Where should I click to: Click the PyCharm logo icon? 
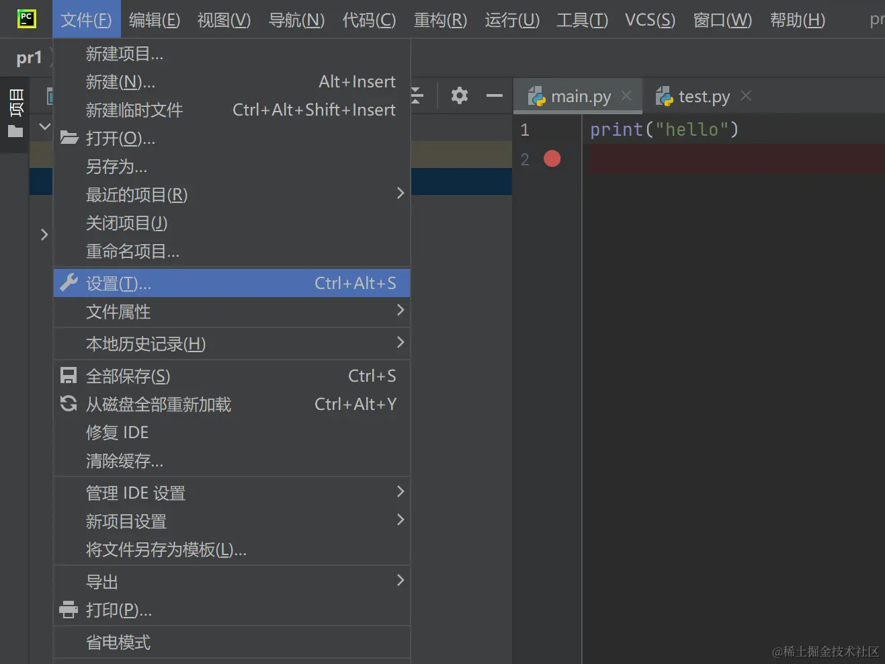pos(26,19)
